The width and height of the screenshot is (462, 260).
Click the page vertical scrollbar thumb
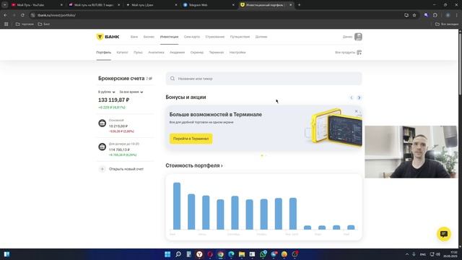click(x=460, y=64)
